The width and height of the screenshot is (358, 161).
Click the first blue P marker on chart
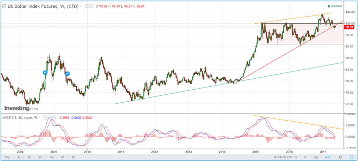tap(45, 72)
